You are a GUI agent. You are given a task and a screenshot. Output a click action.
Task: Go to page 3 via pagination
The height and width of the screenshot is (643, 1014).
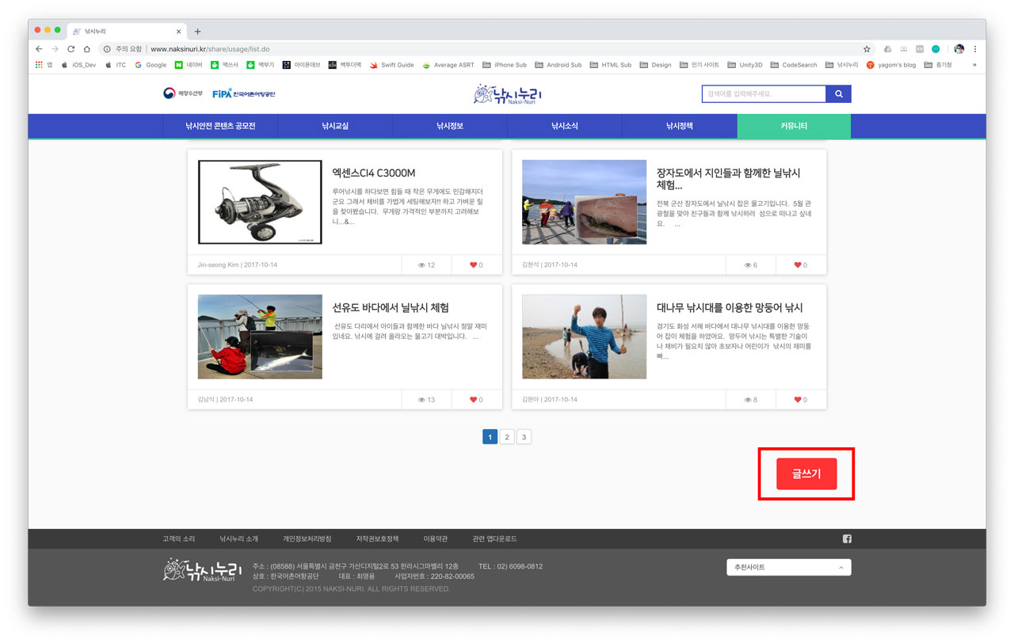(524, 436)
